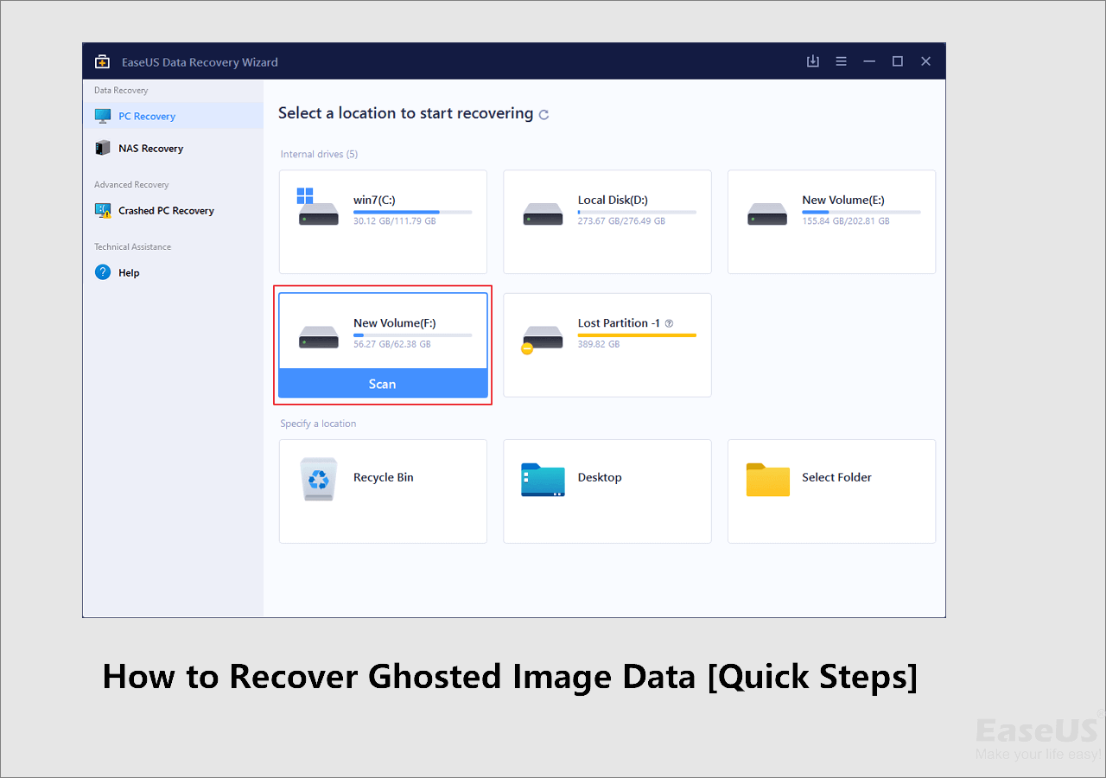Select PC Recovery in the sidebar
Viewport: 1106px width, 778px height.
pos(173,116)
